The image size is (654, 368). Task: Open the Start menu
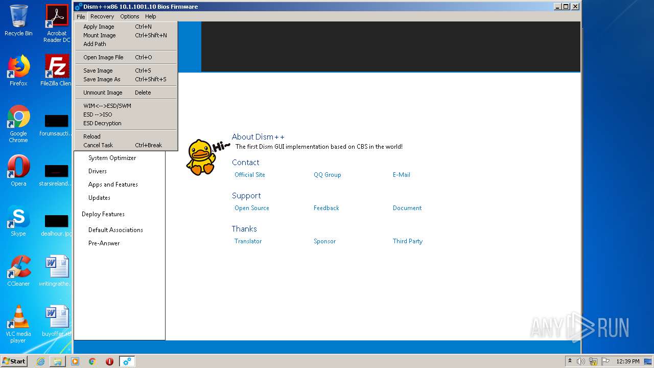pyautogui.click(x=14, y=361)
